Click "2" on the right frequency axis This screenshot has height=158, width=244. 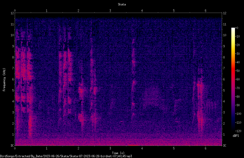pos(224,123)
